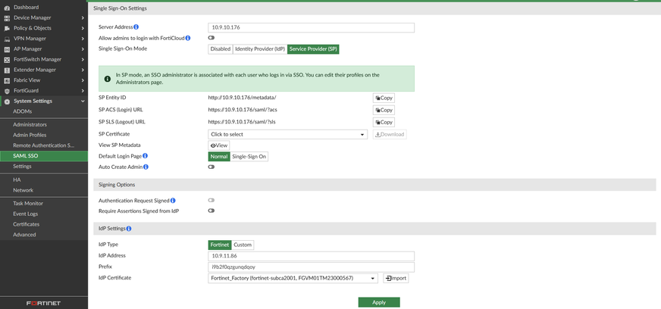Image resolution: width=661 pixels, height=309 pixels.
Task: Open the SP Certificate dropdown
Action: [x=287, y=134]
